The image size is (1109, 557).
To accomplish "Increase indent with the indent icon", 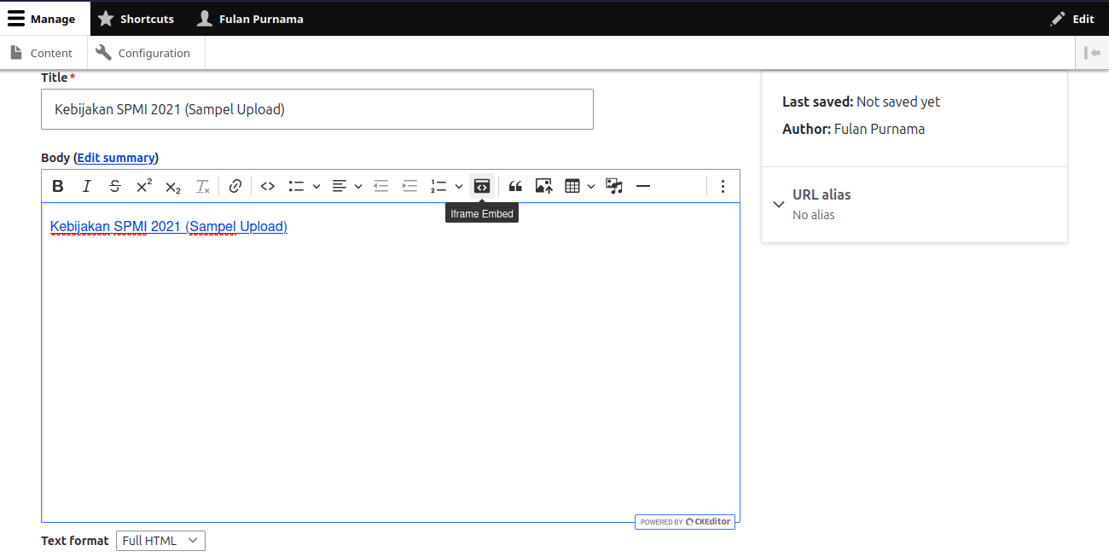I will 410,186.
